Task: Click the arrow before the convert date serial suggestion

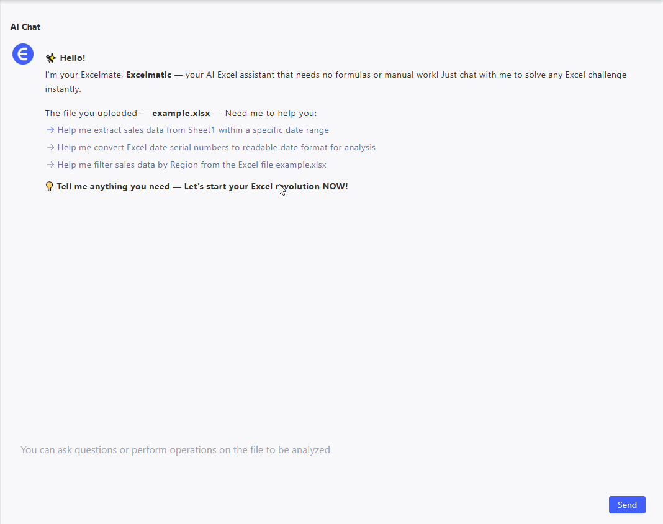Action: tap(50, 148)
